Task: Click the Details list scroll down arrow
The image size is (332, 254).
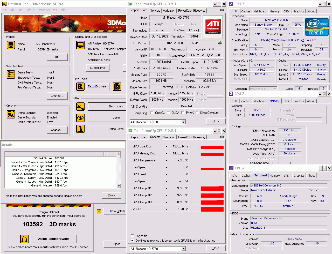Action: 119,186
